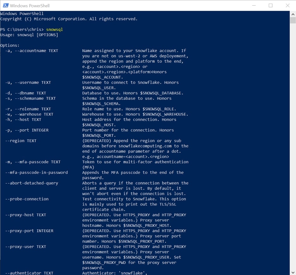The image size is (296, 275).
Task: Click the '-w, --warehouse TEXT' option
Action: coord(29,114)
